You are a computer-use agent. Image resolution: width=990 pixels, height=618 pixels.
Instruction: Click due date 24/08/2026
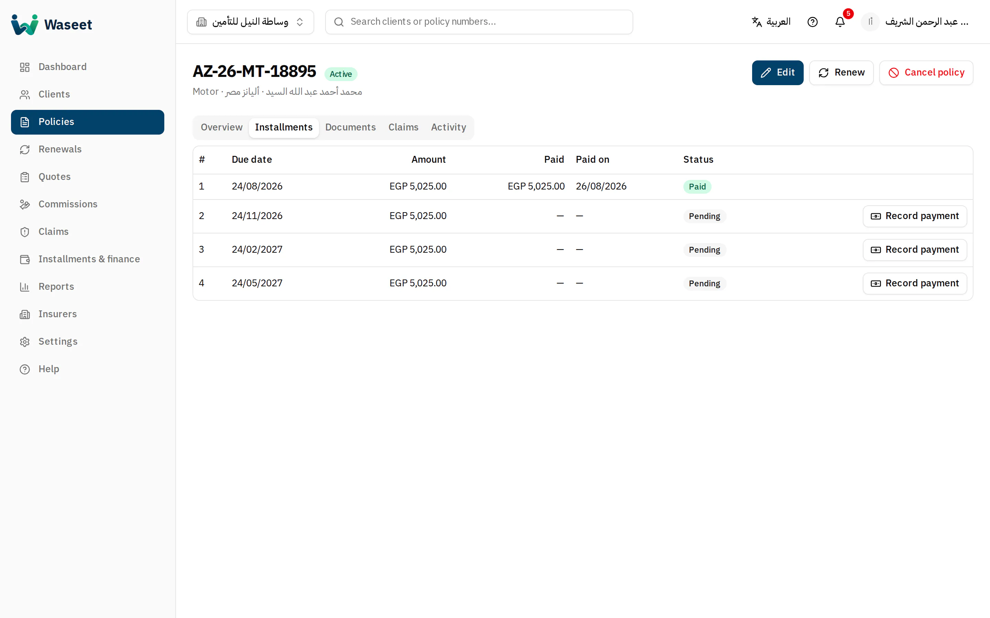257,186
